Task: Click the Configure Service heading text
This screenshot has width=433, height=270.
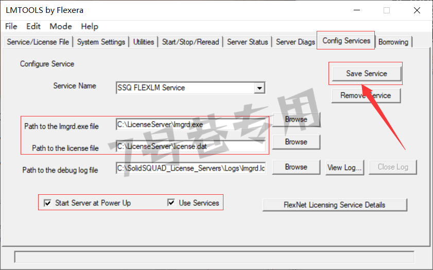Action: tap(47, 64)
